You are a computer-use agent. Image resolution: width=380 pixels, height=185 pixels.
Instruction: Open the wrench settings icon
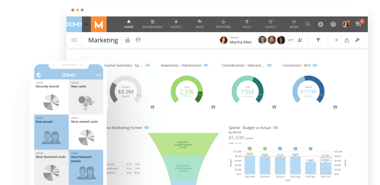point(357,40)
